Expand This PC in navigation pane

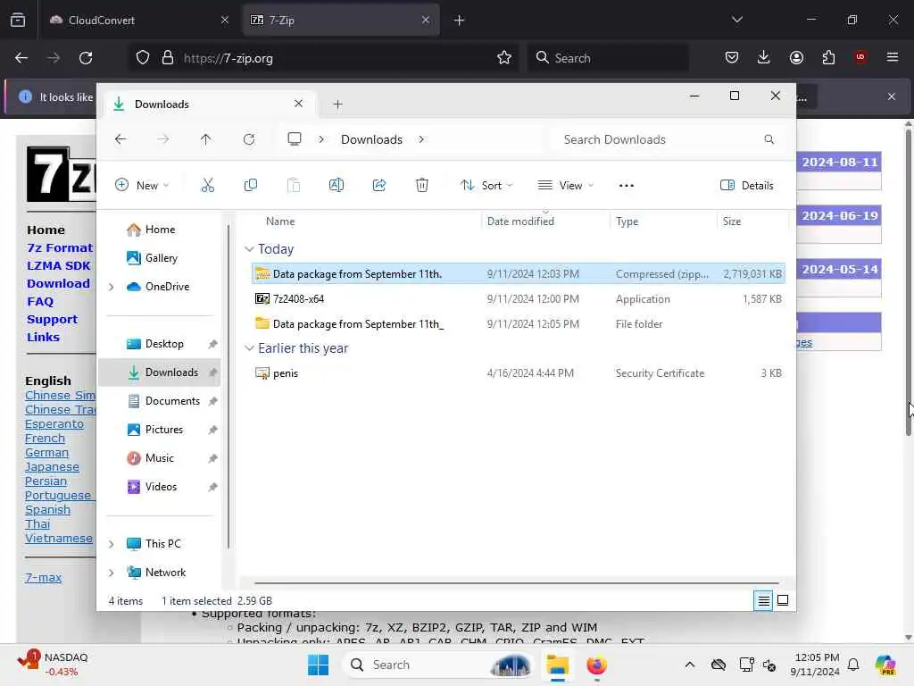point(111,544)
